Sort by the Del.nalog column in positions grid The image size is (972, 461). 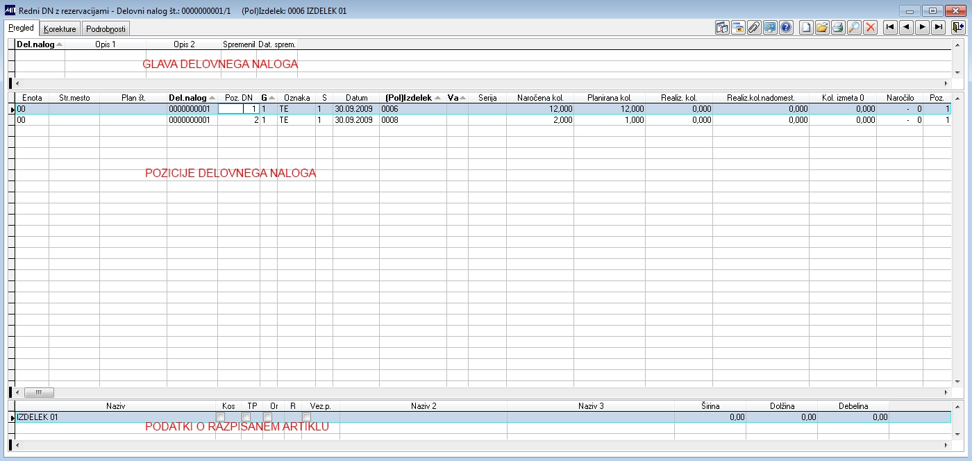point(192,98)
